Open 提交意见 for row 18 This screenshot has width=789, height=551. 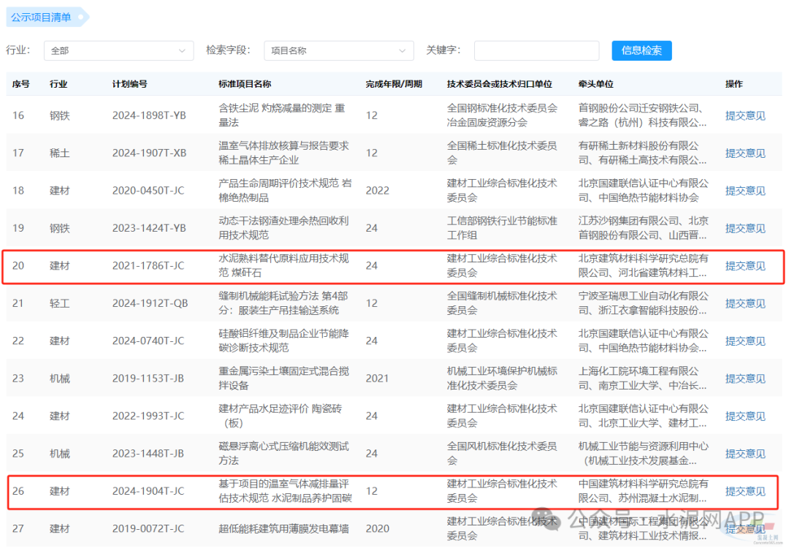click(x=745, y=191)
